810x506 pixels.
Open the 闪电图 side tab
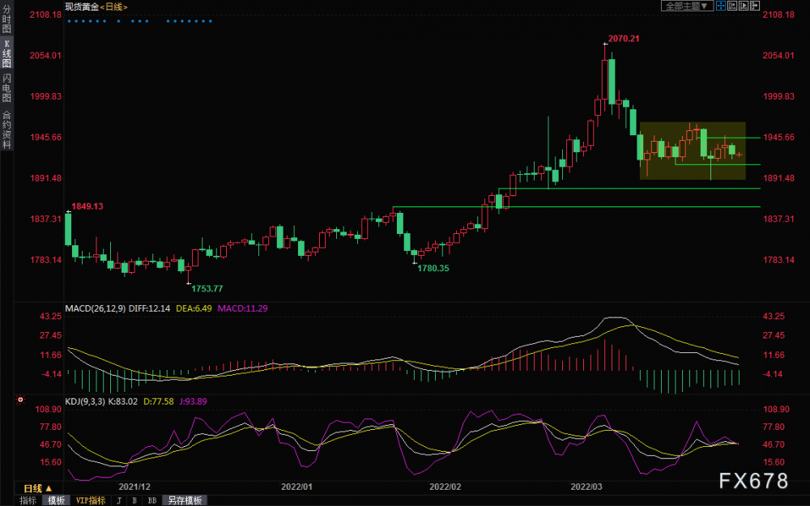coord(6,87)
